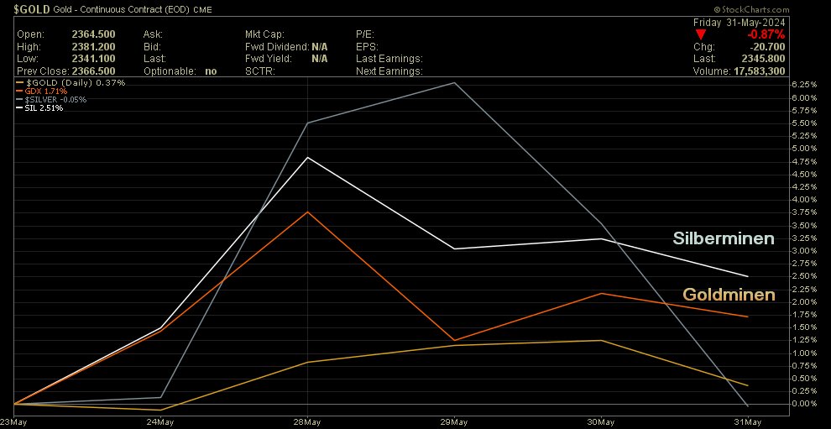831x429 pixels.
Task: Click the $SILVER -0.05% legend entry
Action: (56, 99)
